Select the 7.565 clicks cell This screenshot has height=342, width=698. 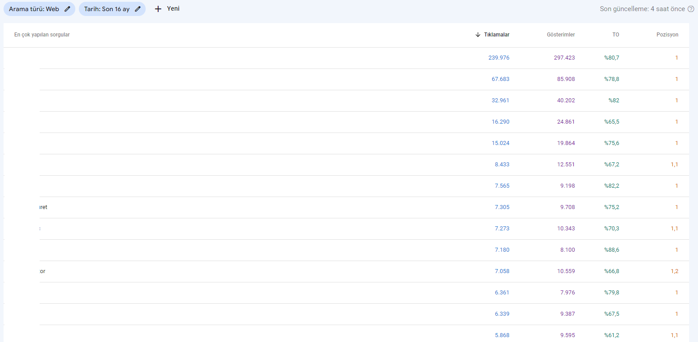(x=502, y=186)
